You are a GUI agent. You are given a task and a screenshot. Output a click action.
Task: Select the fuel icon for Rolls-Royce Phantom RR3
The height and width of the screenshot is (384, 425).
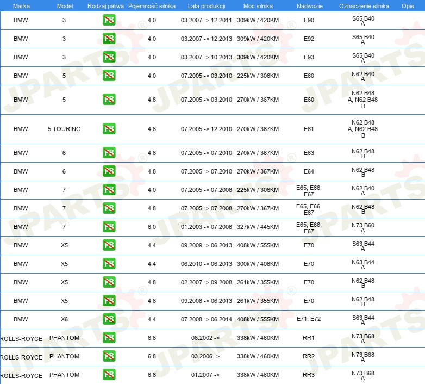(109, 375)
